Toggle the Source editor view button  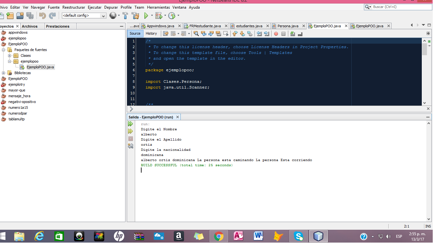(x=135, y=33)
